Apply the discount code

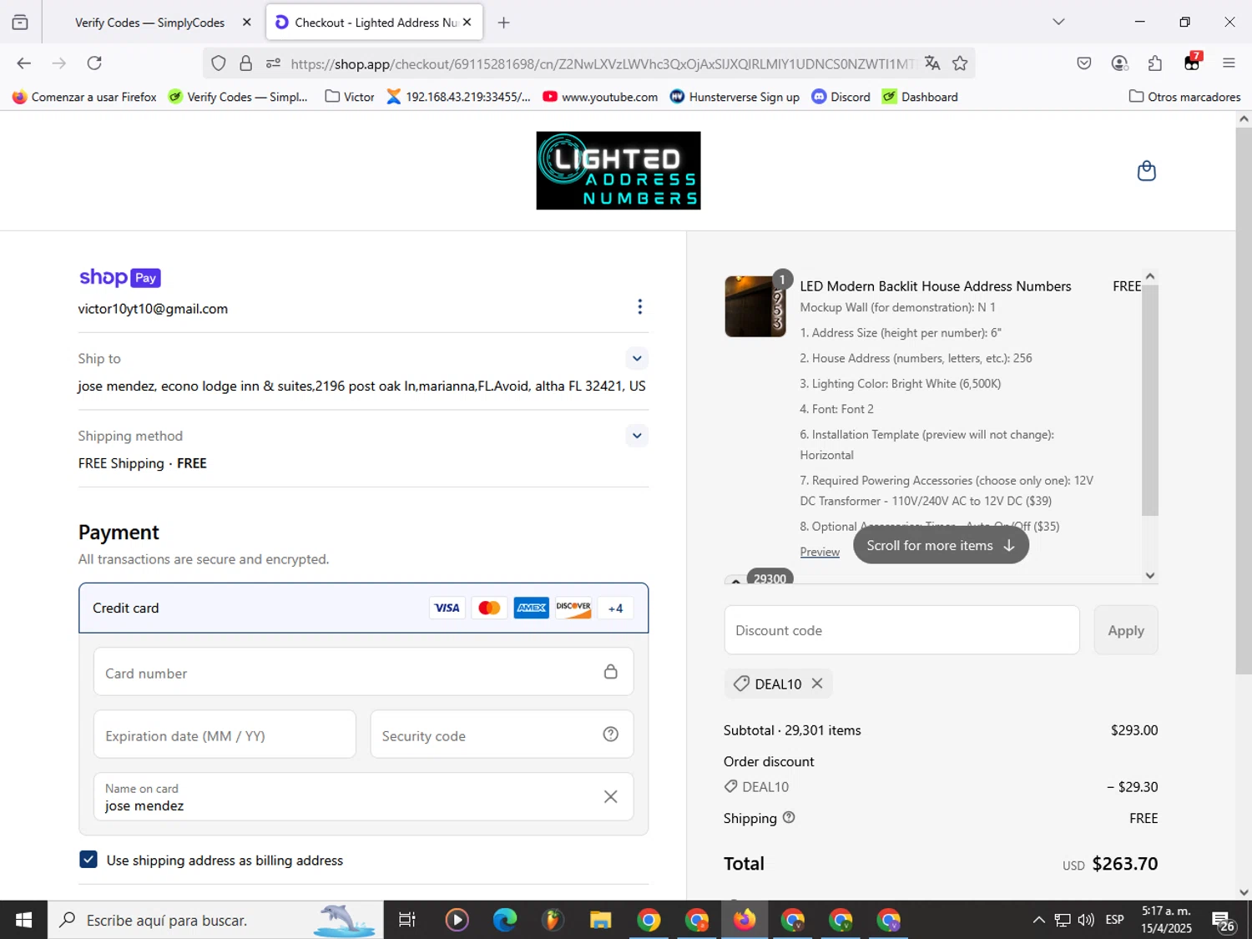1126,630
